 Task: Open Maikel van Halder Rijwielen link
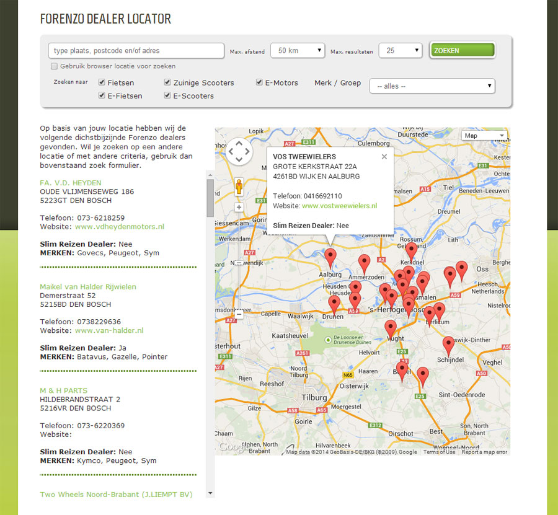(88, 287)
